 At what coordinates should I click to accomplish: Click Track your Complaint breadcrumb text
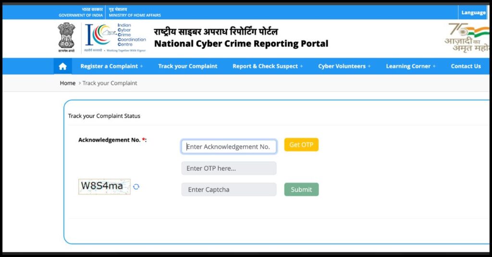pyautogui.click(x=110, y=83)
